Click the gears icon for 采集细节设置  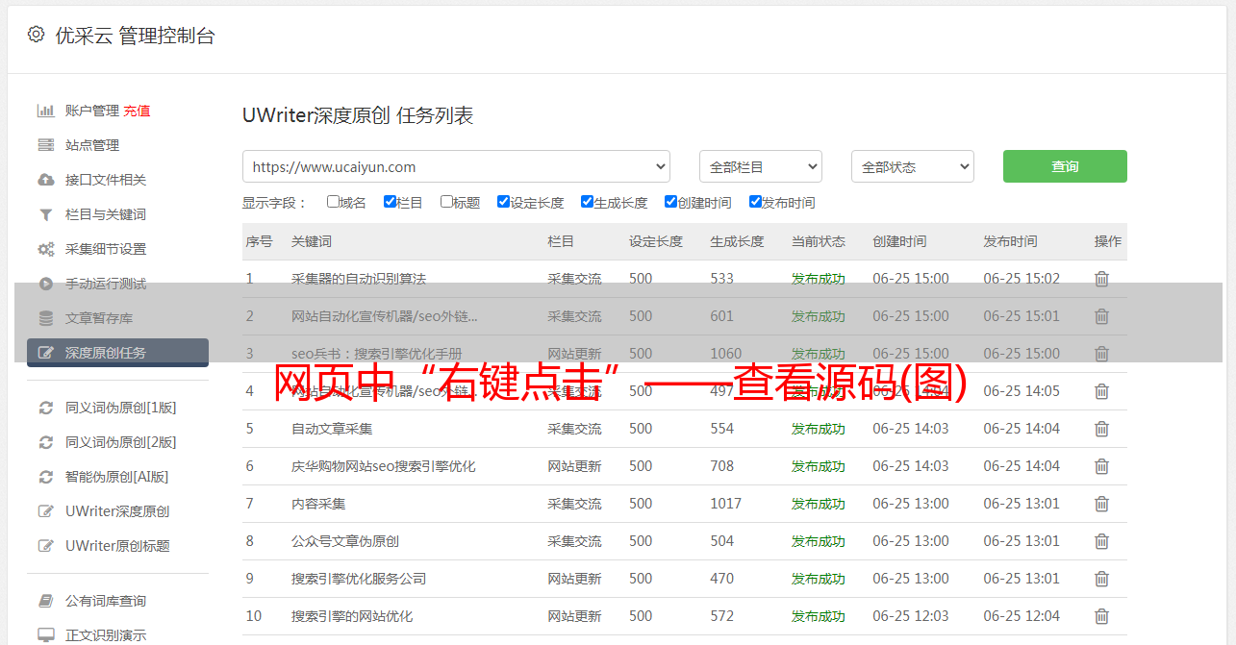(x=45, y=249)
